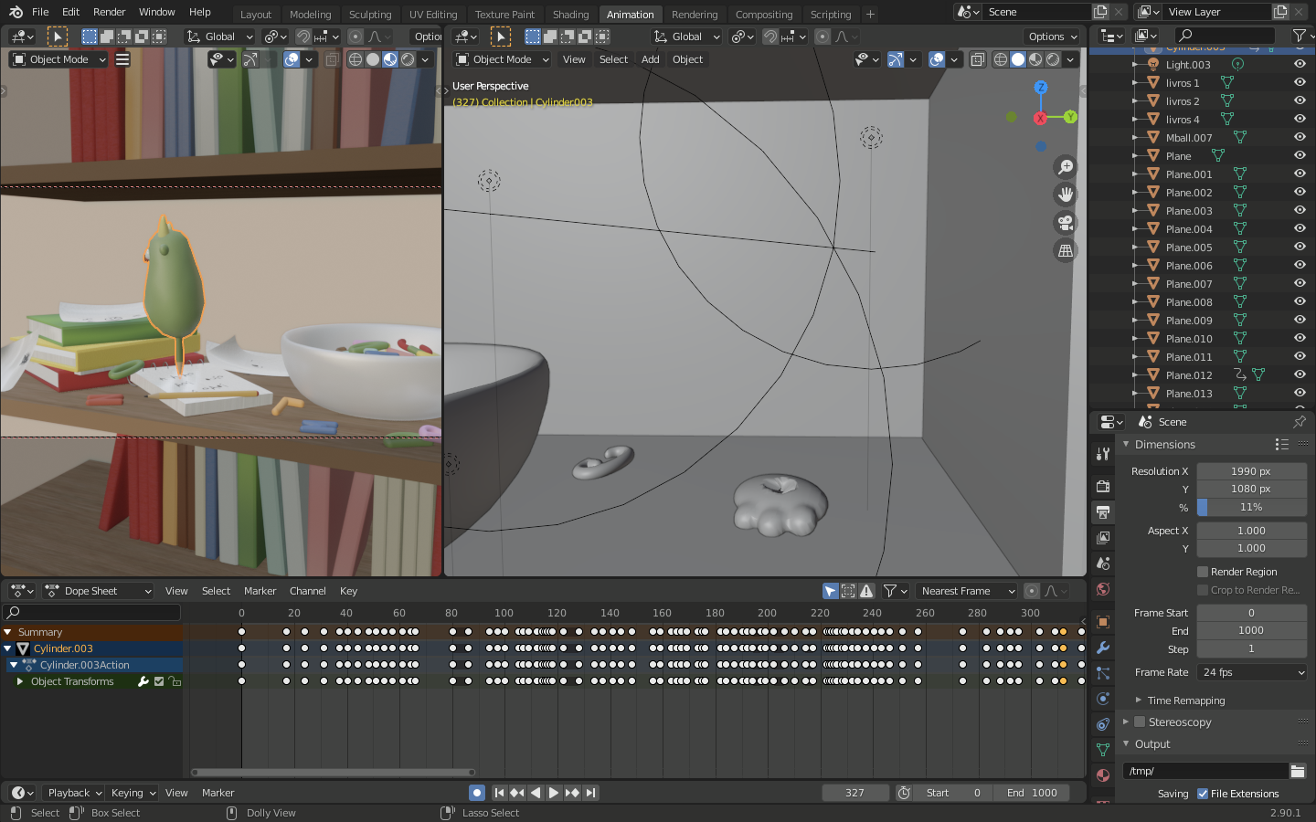Open the Channel menu in dope sheet
This screenshot has width=1316, height=822.
[x=308, y=591]
